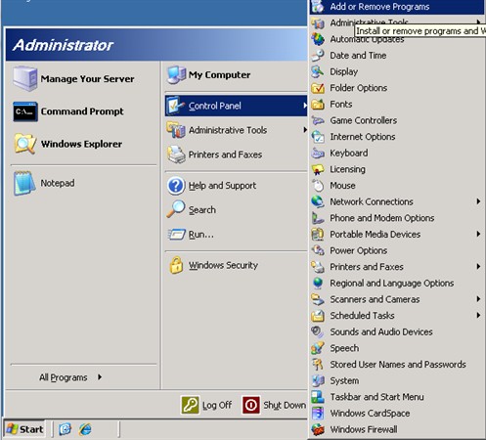Click the Help and Support question-mark icon
486x440 pixels.
point(176,186)
